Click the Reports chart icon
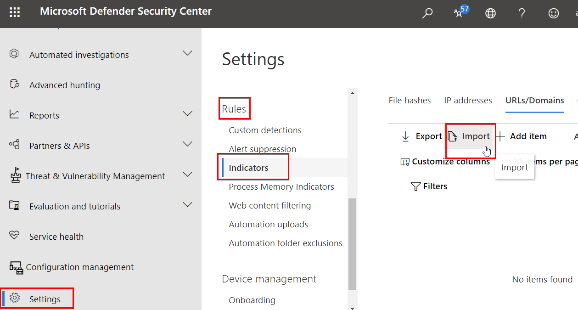578x310 pixels. (14, 114)
